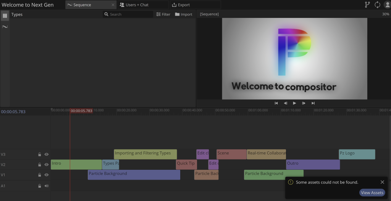Toggle lock on track V2
The height and width of the screenshot is (201, 391).
[x=39, y=165]
